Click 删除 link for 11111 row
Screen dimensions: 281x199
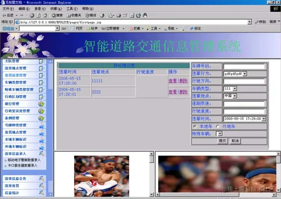coord(183,81)
